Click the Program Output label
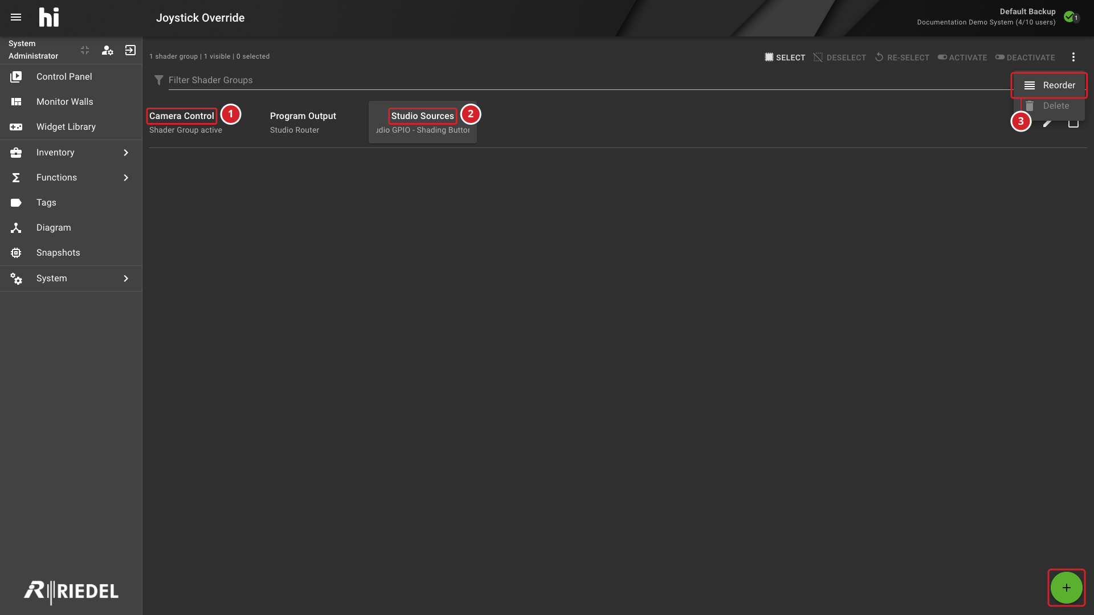1094x615 pixels. point(303,116)
